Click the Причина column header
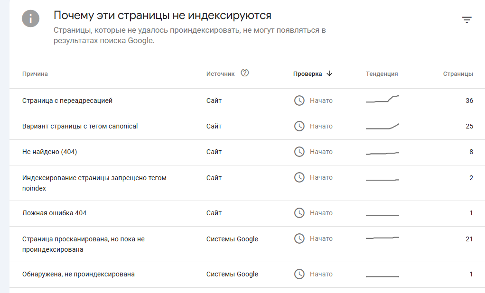The image size is (485, 293). [x=35, y=74]
